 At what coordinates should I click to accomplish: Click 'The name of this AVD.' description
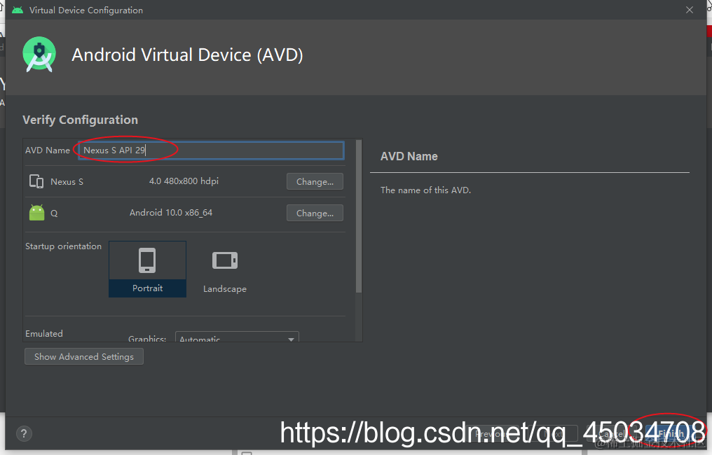coord(425,190)
